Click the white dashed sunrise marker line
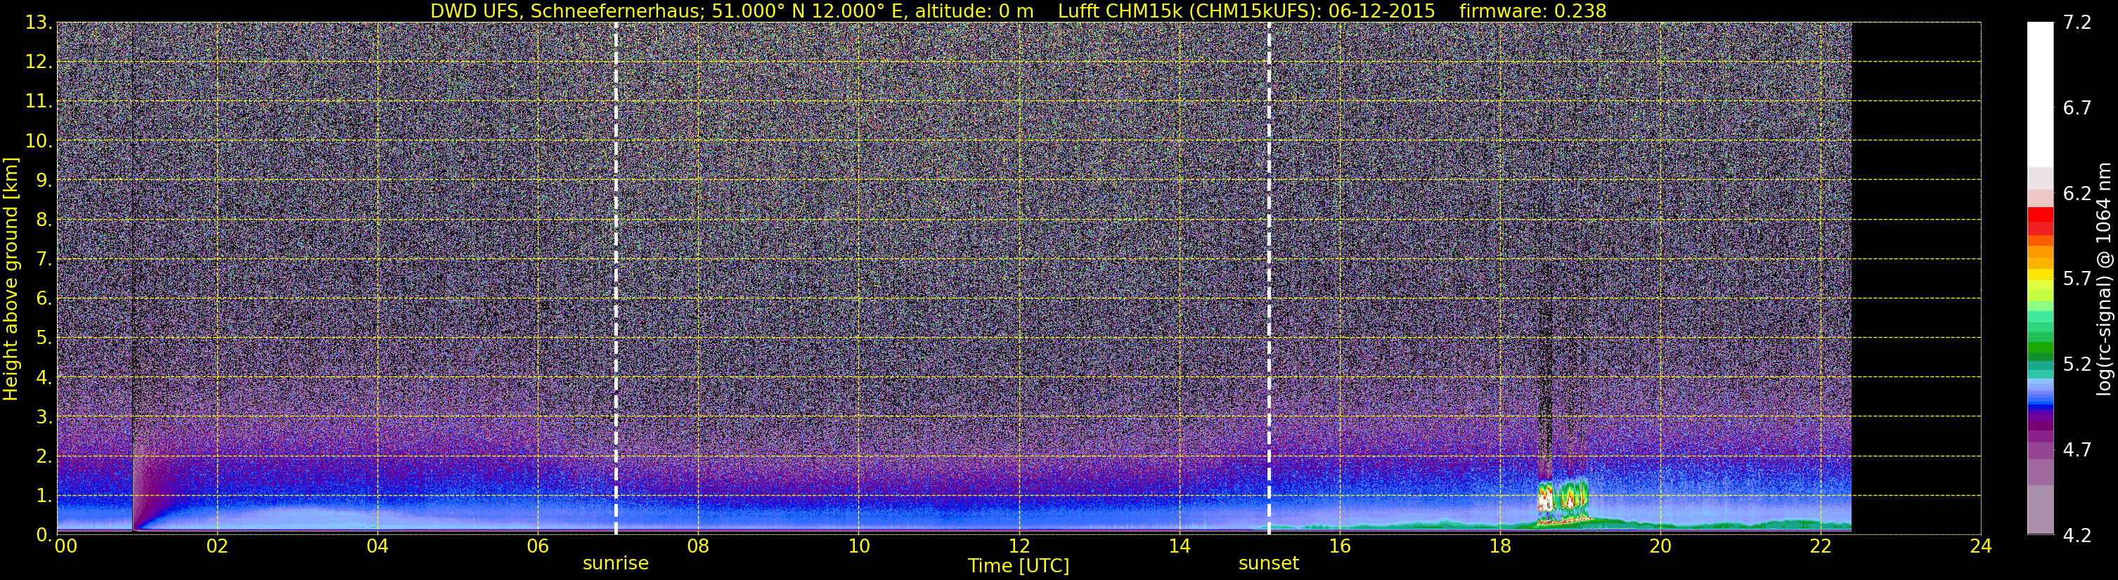Image resolution: width=2118 pixels, height=580 pixels. (616, 279)
